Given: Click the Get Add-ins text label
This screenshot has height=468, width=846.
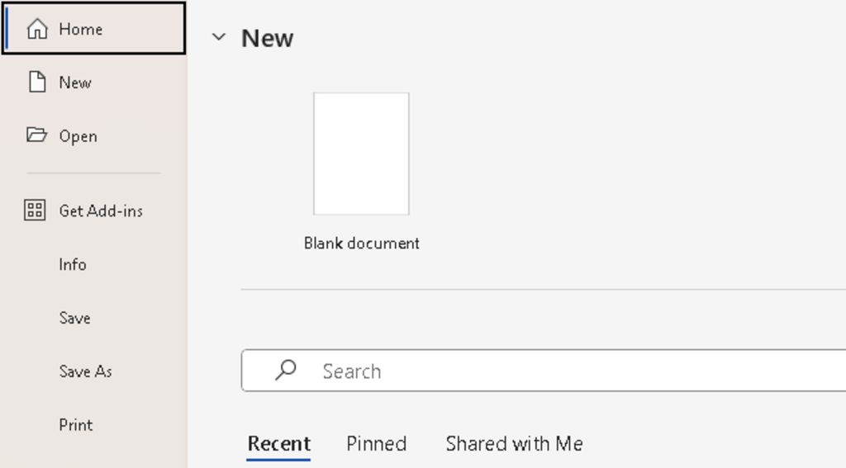Looking at the screenshot, I should pyautogui.click(x=101, y=210).
